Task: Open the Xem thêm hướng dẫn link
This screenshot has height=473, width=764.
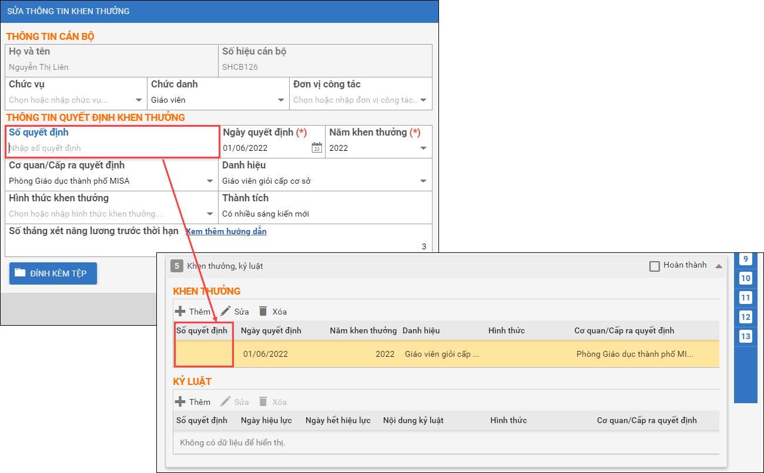Action: click(x=226, y=231)
